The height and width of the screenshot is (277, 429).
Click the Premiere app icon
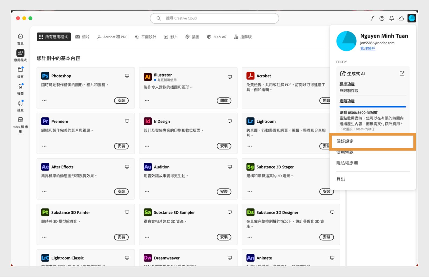click(x=45, y=121)
